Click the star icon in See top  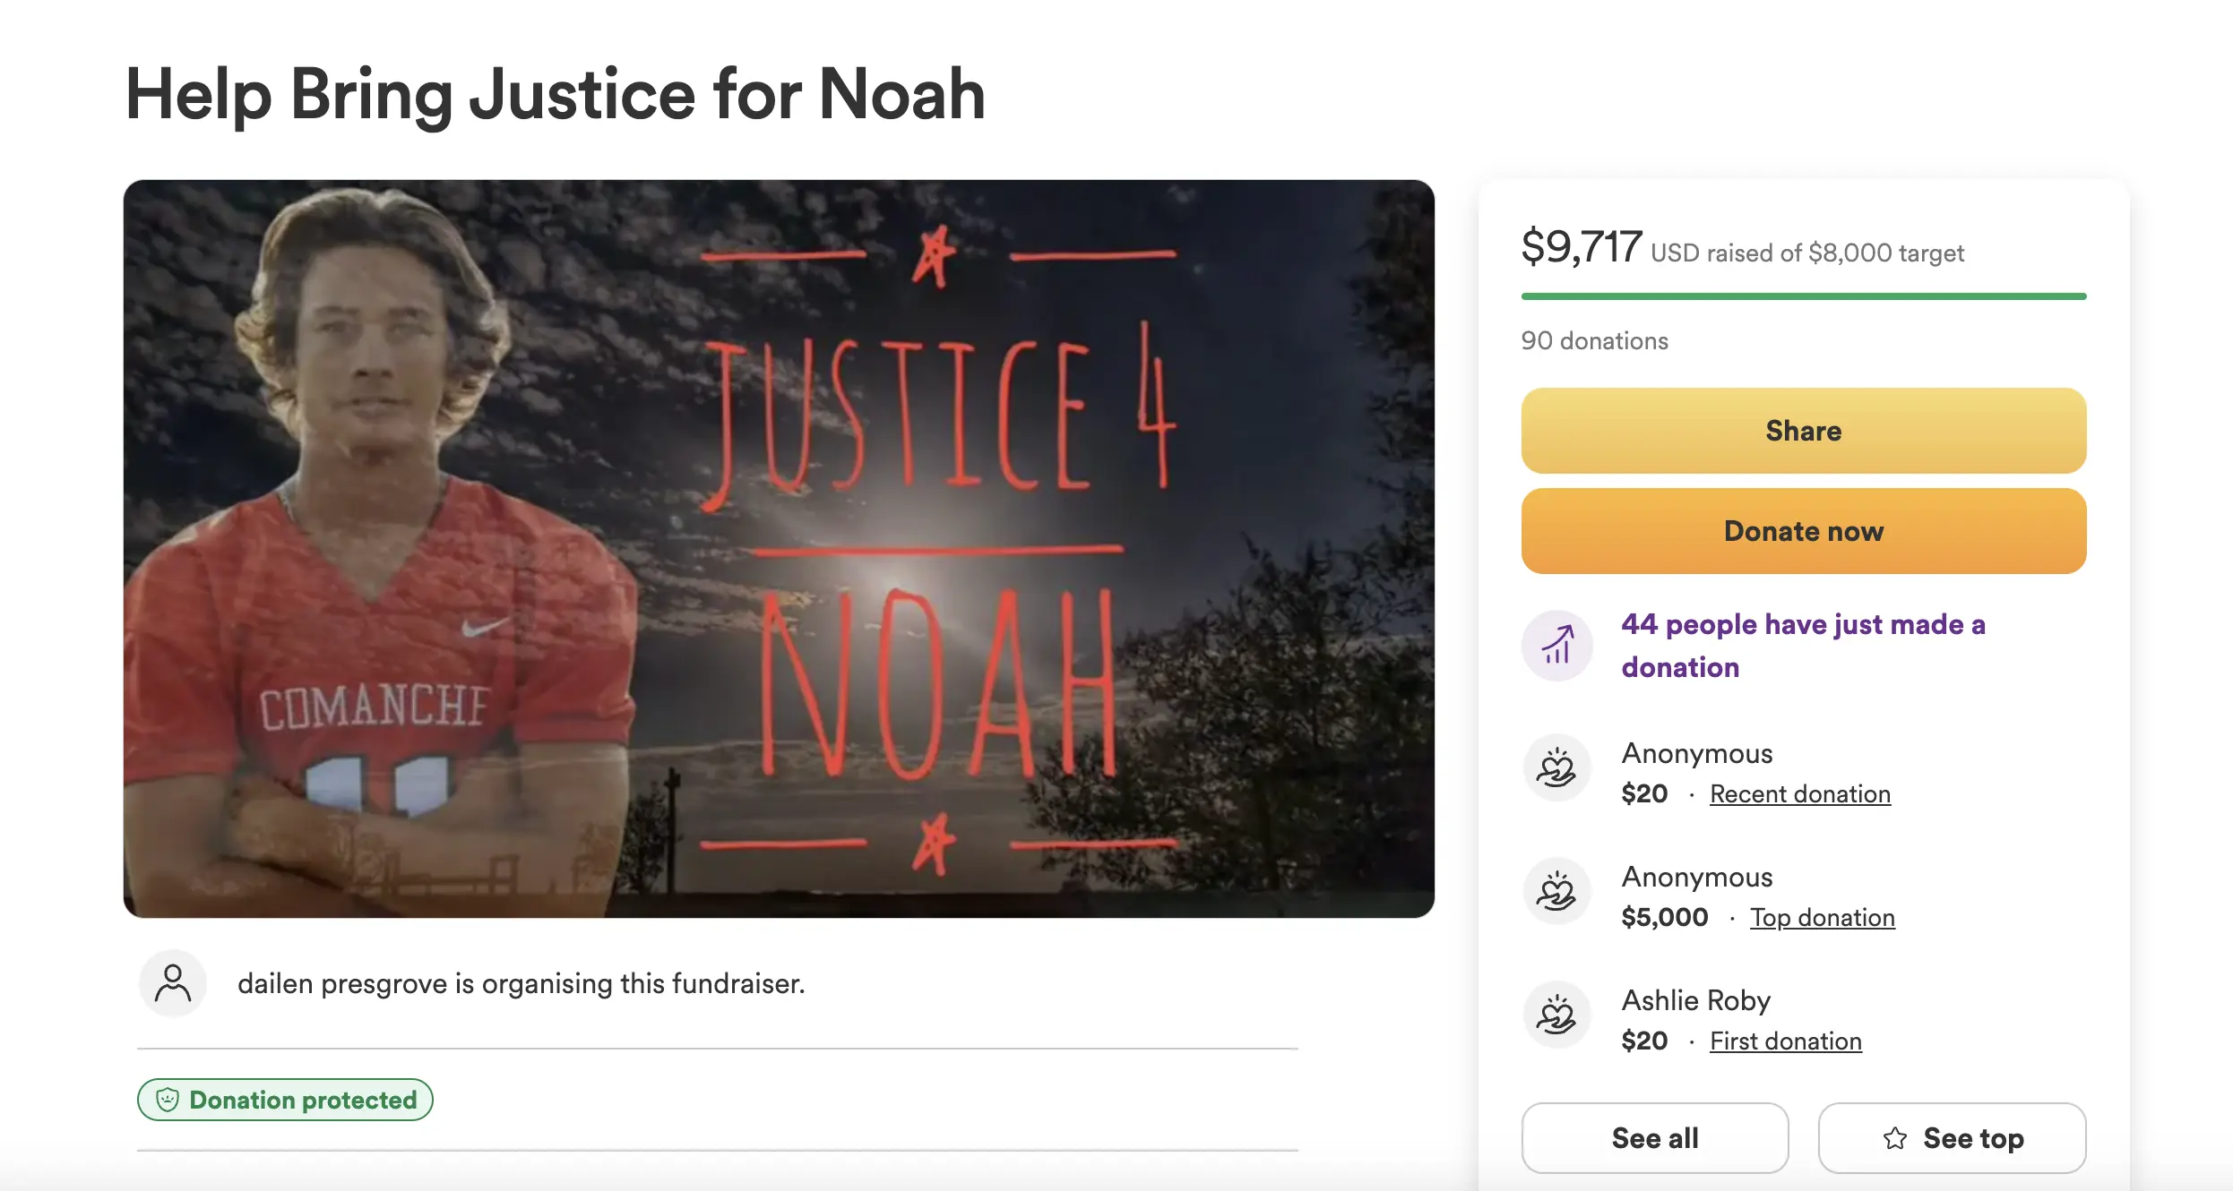click(x=1895, y=1138)
